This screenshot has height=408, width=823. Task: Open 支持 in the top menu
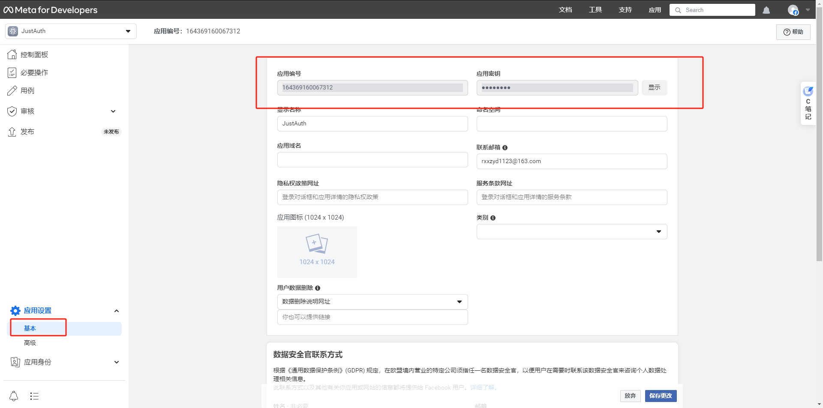pos(625,10)
